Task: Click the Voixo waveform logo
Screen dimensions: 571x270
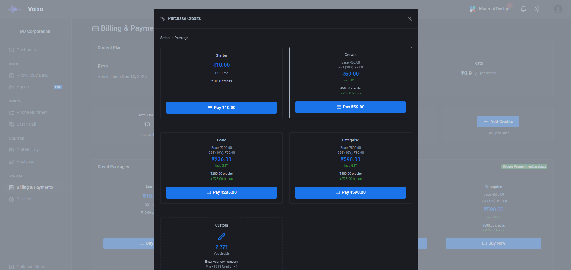Action: coord(14,9)
